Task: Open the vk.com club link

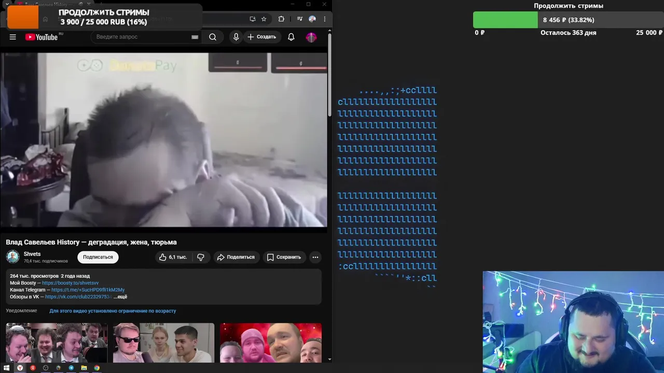Action: coord(78,297)
